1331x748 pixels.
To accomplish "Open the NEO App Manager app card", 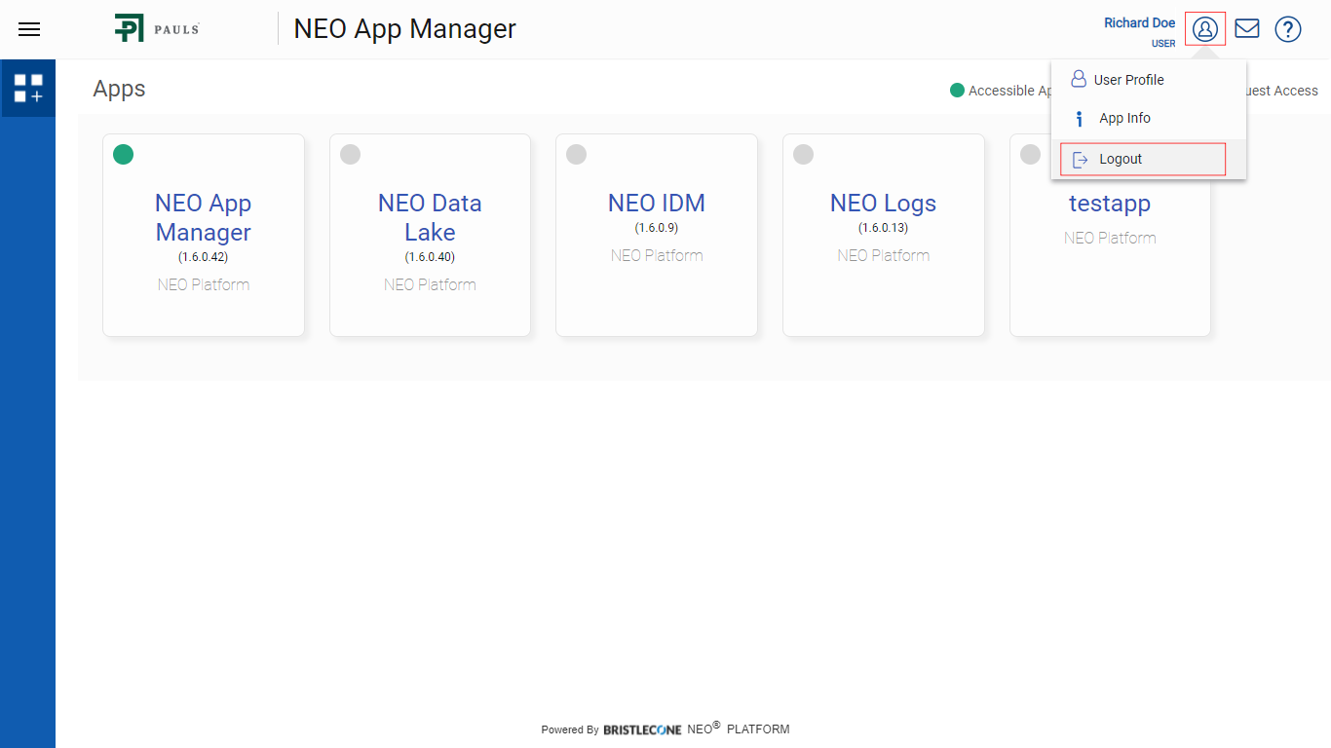I will pos(204,235).
